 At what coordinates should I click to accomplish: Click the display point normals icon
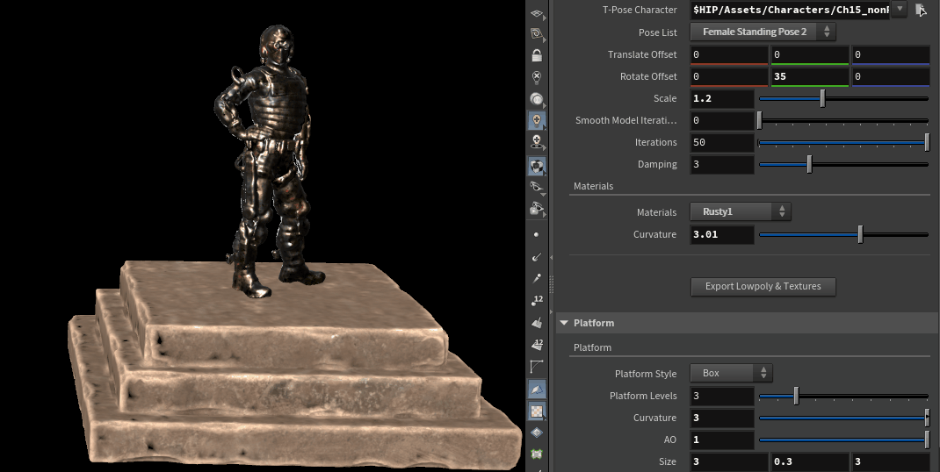click(537, 256)
